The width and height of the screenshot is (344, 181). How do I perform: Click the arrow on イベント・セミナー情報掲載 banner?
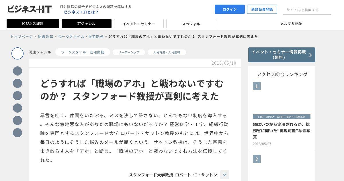(310, 55)
